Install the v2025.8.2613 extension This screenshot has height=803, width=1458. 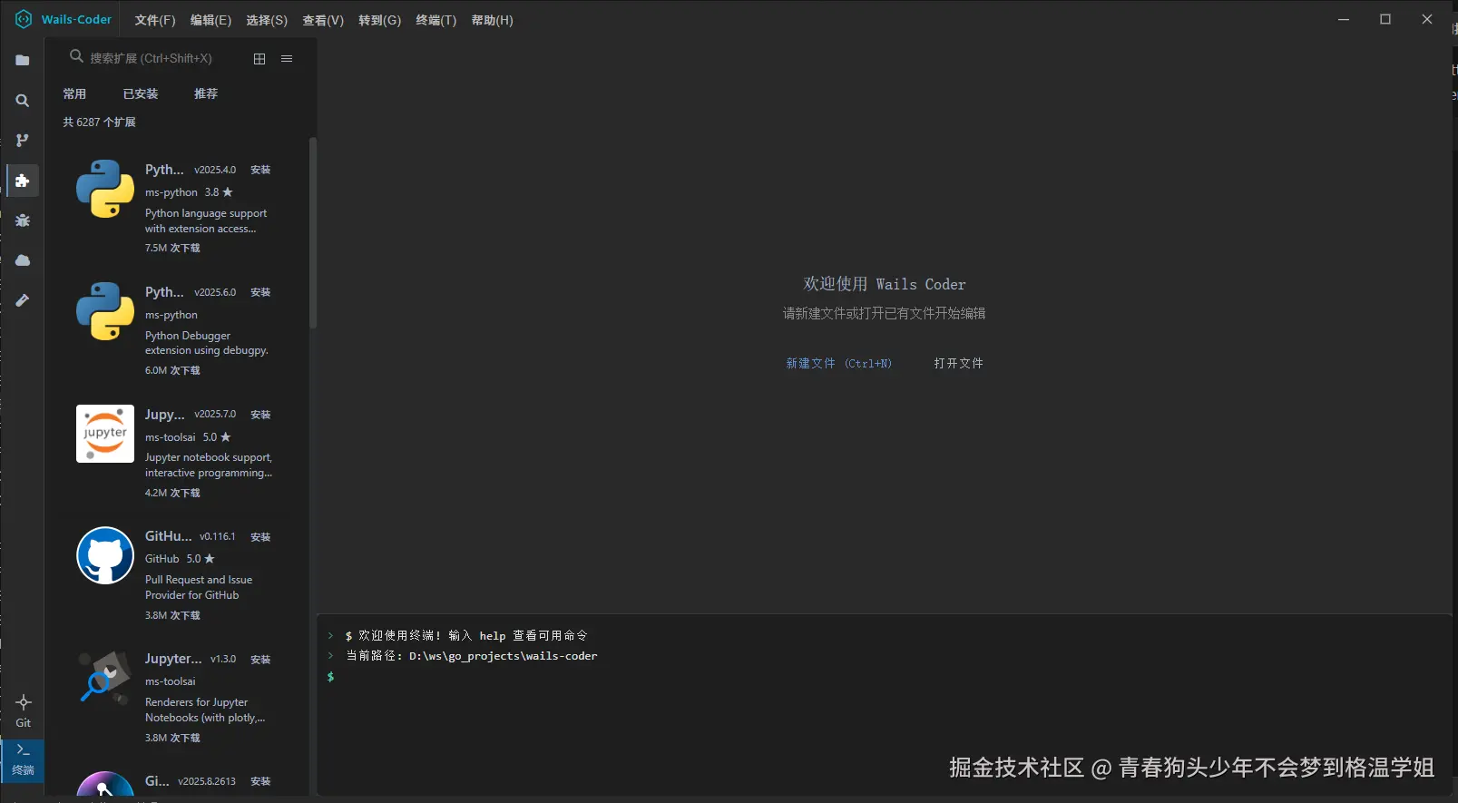pyautogui.click(x=260, y=781)
